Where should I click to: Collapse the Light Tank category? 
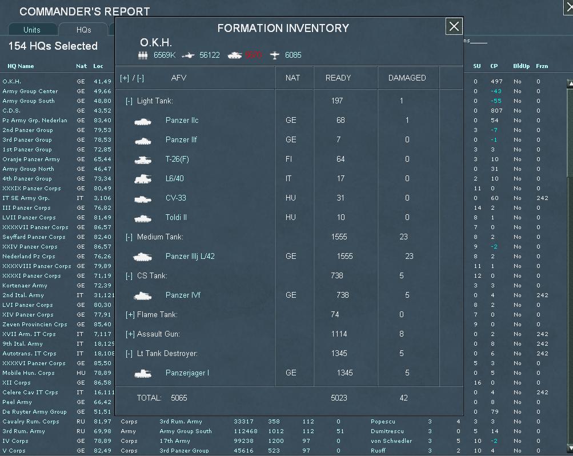tap(129, 101)
